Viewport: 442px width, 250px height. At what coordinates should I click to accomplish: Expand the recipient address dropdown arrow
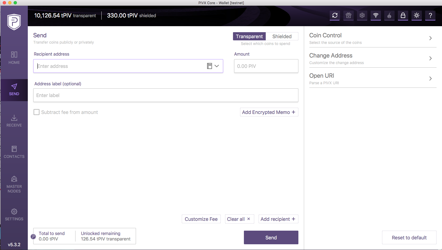pos(217,66)
